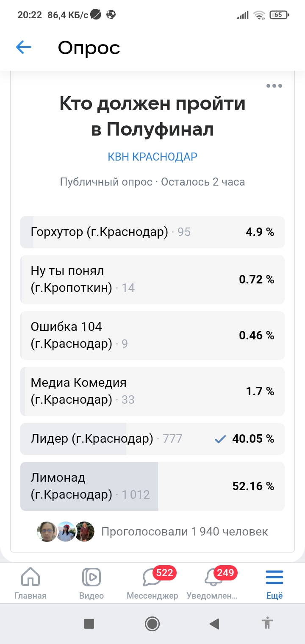305x644 pixels.
Task: Select the Ну ты понял (г.Кропоткин) option
Action: pyautogui.click(x=152, y=280)
